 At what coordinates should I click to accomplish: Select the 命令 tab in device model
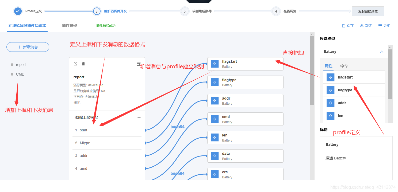point(344,66)
